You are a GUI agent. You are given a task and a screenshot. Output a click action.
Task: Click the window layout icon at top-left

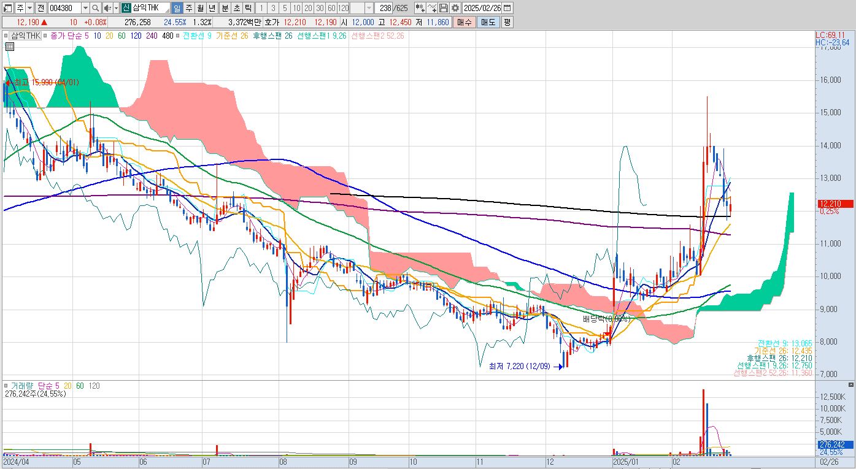pos(7,8)
